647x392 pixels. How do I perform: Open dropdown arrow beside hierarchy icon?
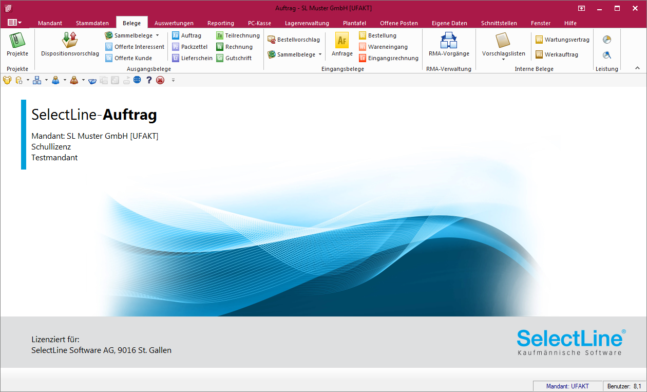pyautogui.click(x=46, y=80)
